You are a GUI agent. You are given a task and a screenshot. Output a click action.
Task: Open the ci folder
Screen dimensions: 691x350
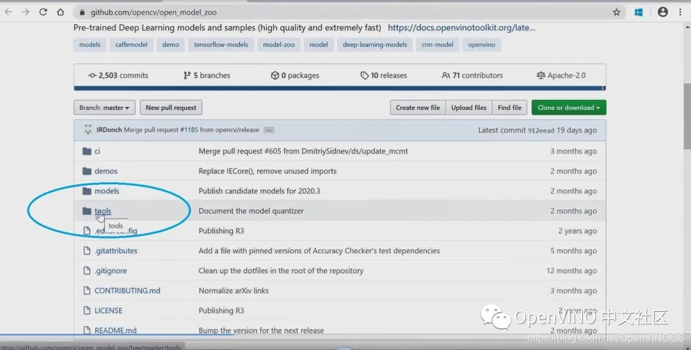(x=97, y=151)
